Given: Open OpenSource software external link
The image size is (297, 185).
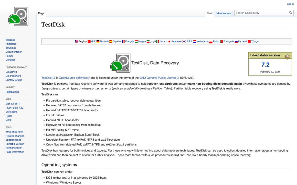Looking at the screenshot, I should [x=74, y=78].
